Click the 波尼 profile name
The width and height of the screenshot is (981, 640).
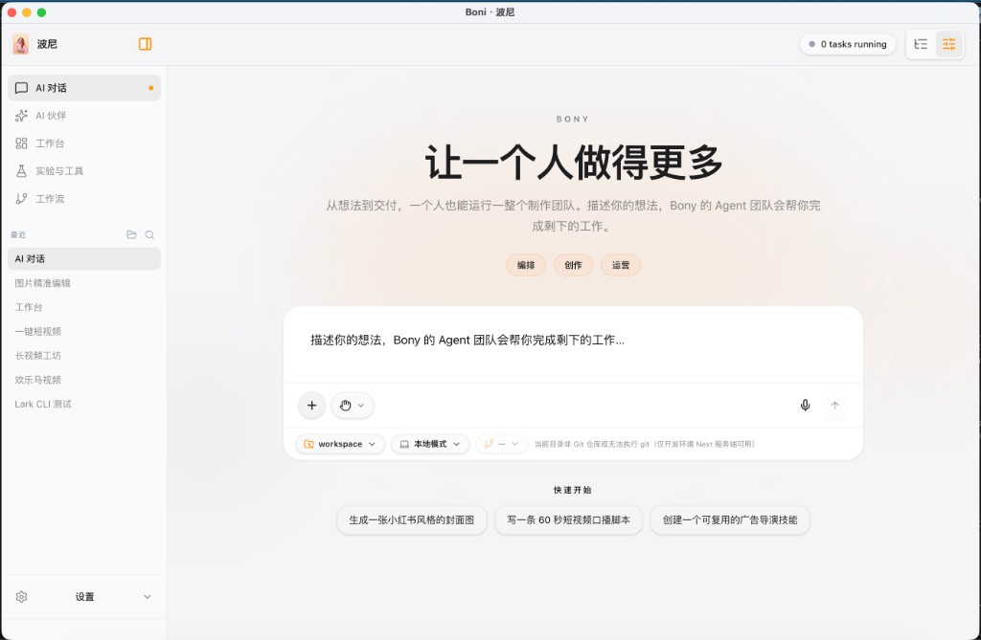[x=47, y=44]
